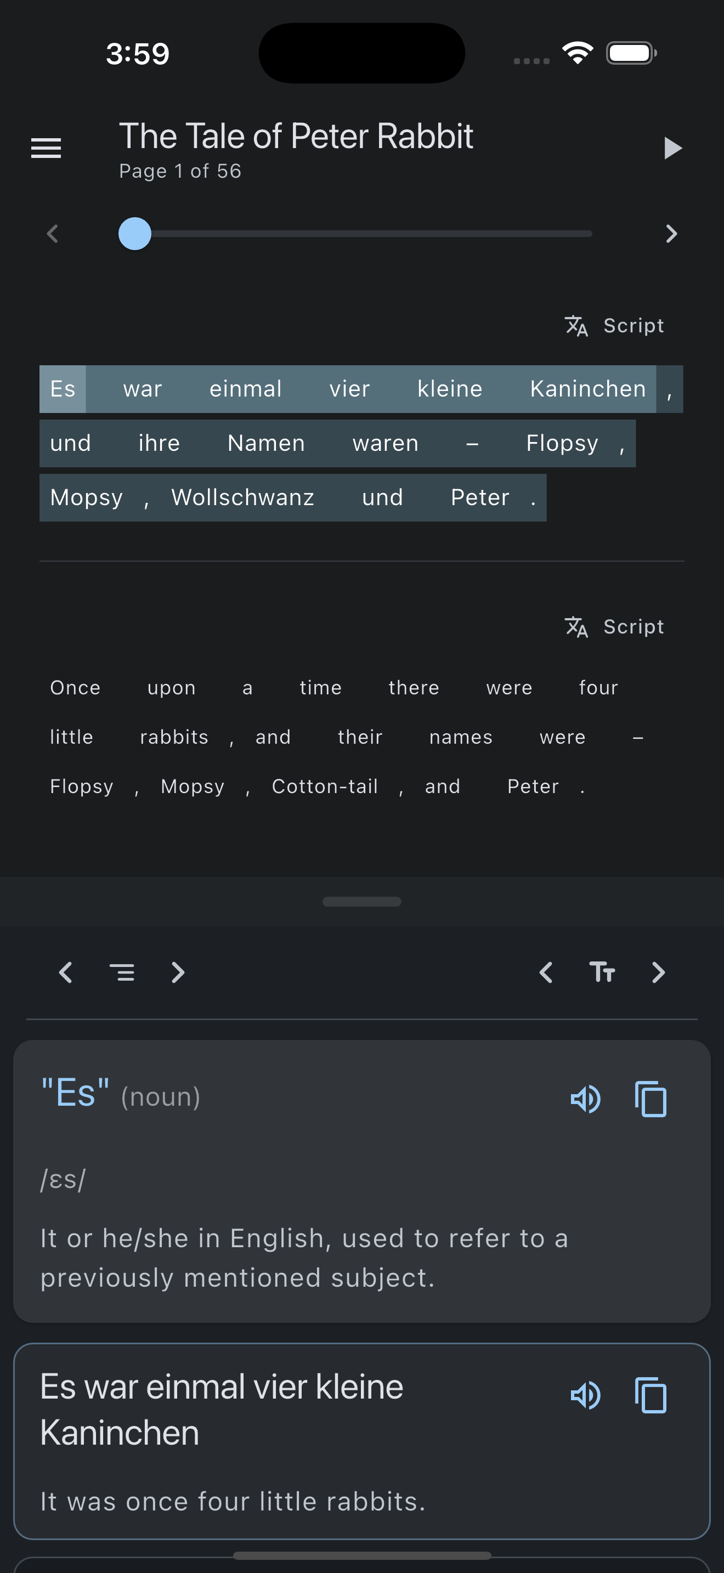Move to next sentence chevron
The image size is (724, 1573).
(178, 972)
